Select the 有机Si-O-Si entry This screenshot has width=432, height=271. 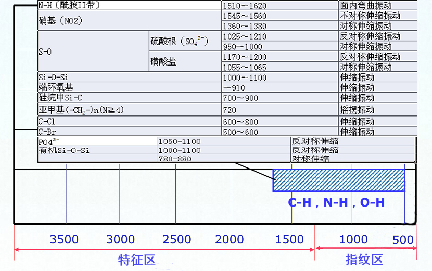click(64, 150)
